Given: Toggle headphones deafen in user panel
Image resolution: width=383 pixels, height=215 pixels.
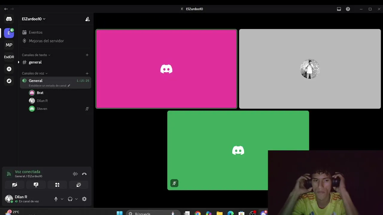Looking at the screenshot, I should pos(70,199).
